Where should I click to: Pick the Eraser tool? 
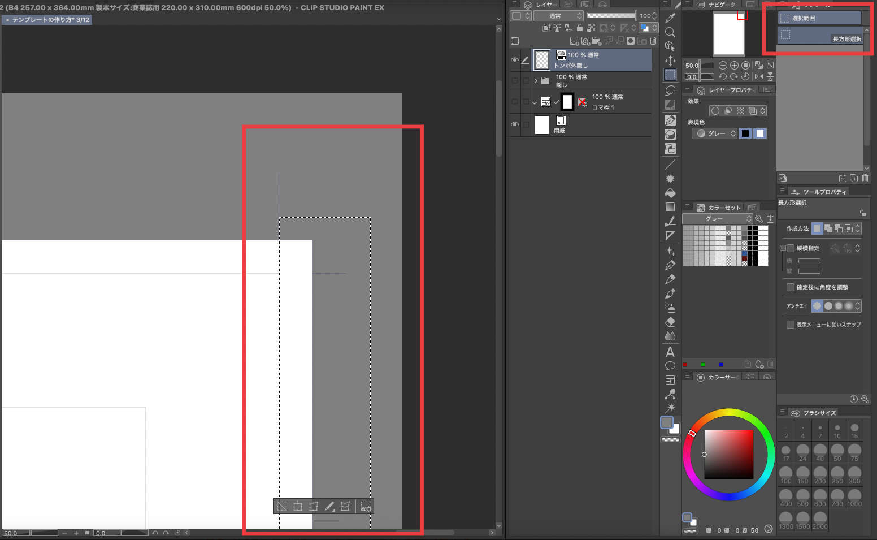(670, 322)
